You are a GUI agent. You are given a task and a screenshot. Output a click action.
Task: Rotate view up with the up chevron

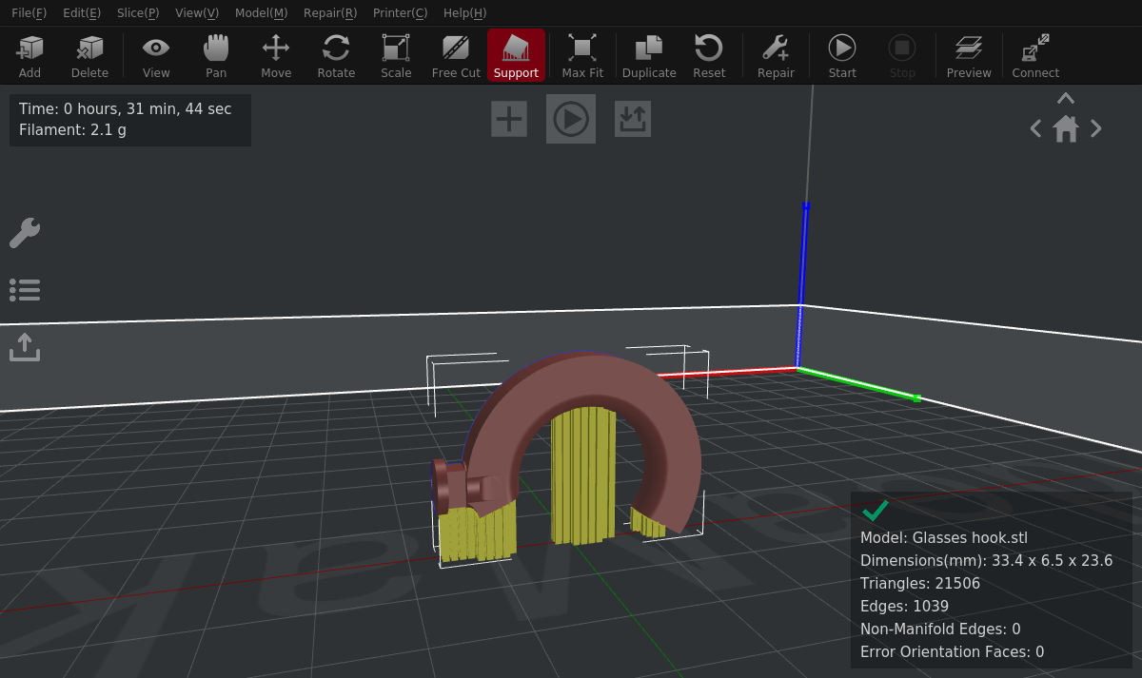coord(1066,98)
